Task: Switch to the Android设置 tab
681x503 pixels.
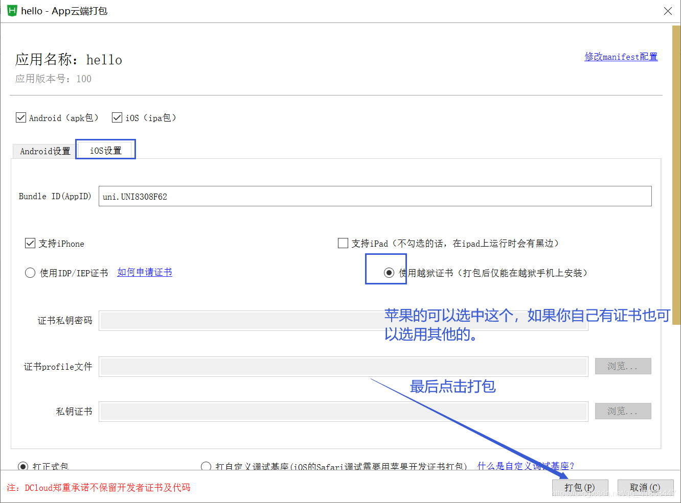Action: tap(44, 151)
